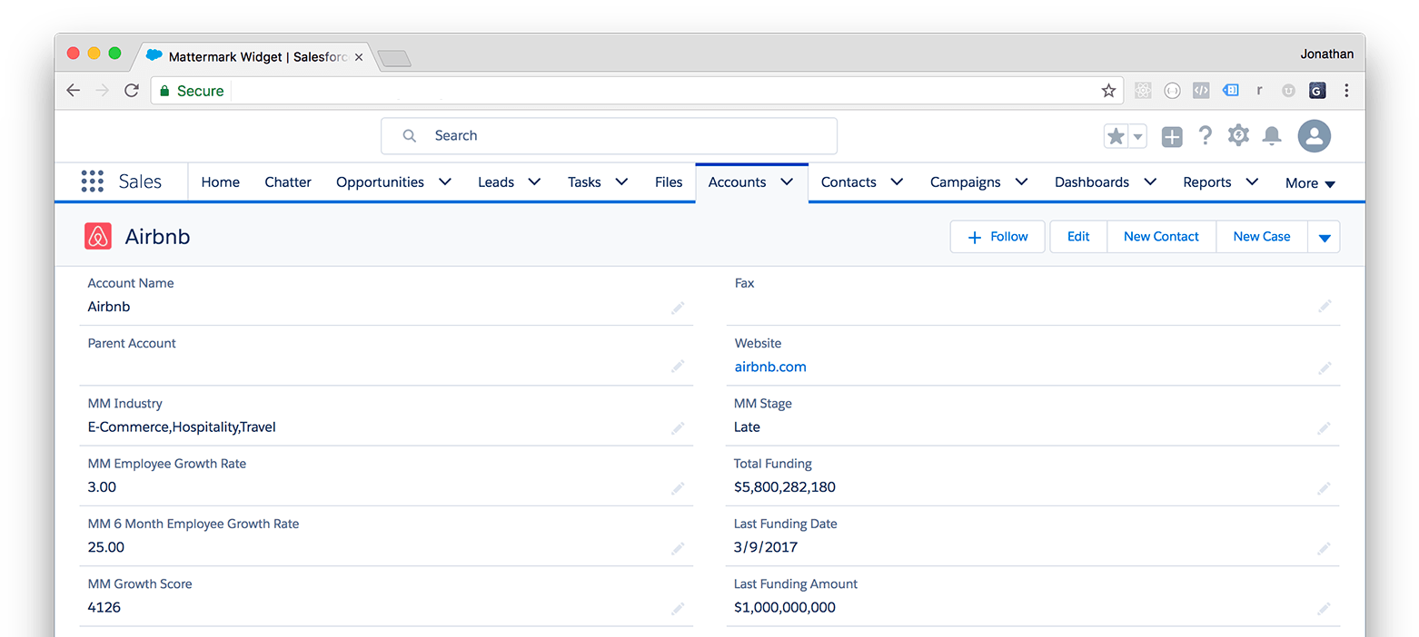1419x637 pixels.
Task: Edit the Fax field pencil
Action: coord(1325,308)
